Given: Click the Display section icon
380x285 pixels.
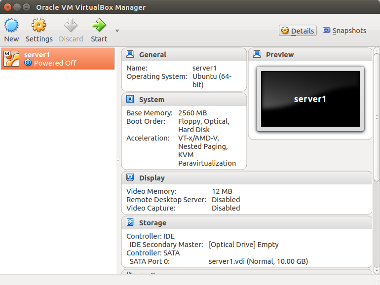Looking at the screenshot, I should (x=130, y=178).
